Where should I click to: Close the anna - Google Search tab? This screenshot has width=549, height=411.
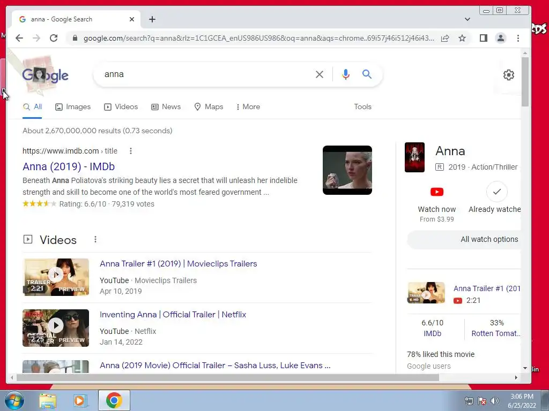(132, 19)
